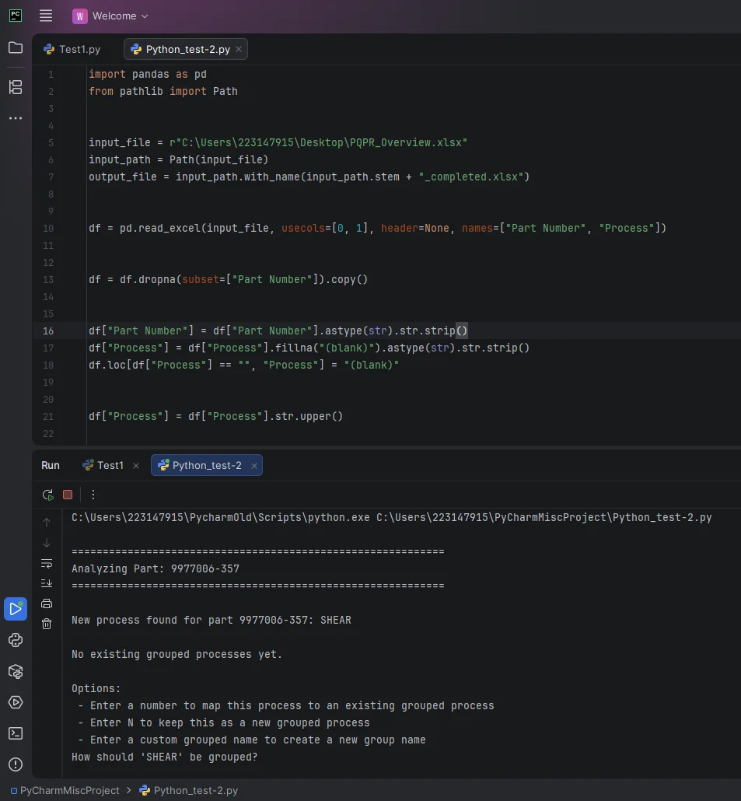Open the main hamburger menu

pos(46,16)
